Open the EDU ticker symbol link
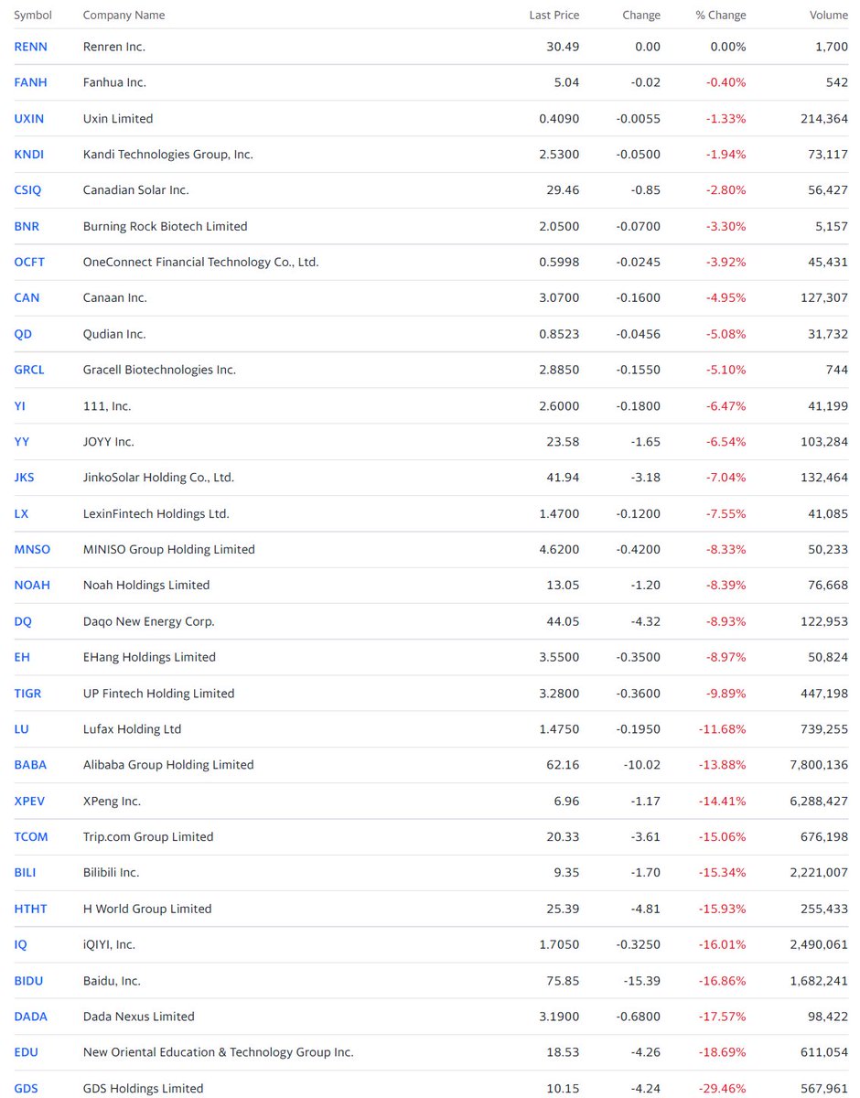 [27, 1052]
